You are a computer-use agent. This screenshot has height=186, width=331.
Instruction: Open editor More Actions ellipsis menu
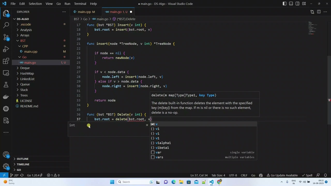coord(325,12)
